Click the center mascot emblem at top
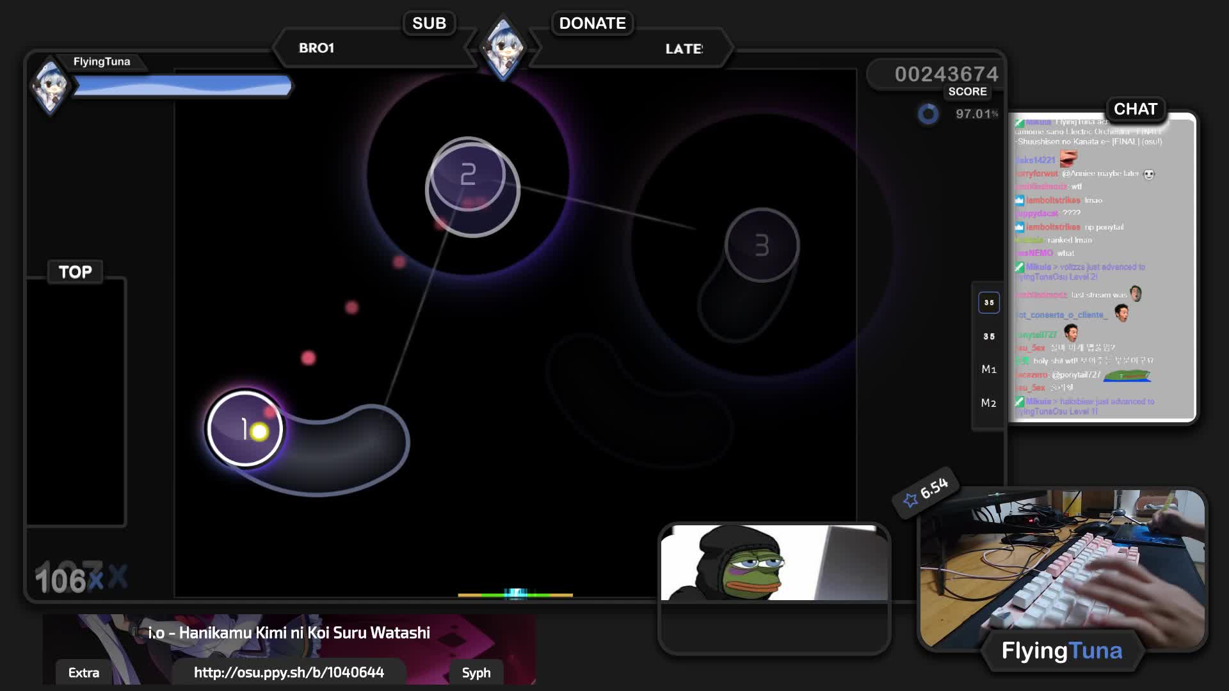The image size is (1229, 691). [503, 47]
